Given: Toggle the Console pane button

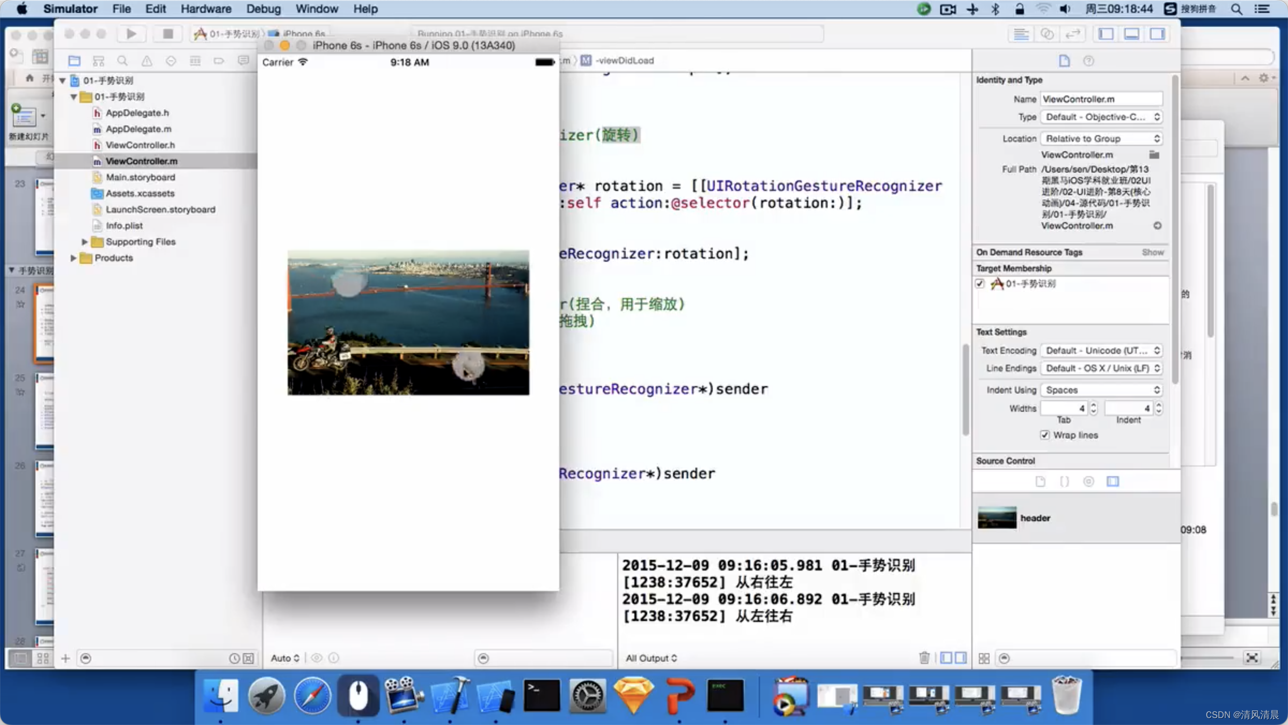Looking at the screenshot, I should coord(960,657).
